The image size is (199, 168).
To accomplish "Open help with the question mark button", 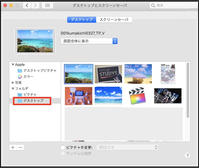I will [x=187, y=155].
